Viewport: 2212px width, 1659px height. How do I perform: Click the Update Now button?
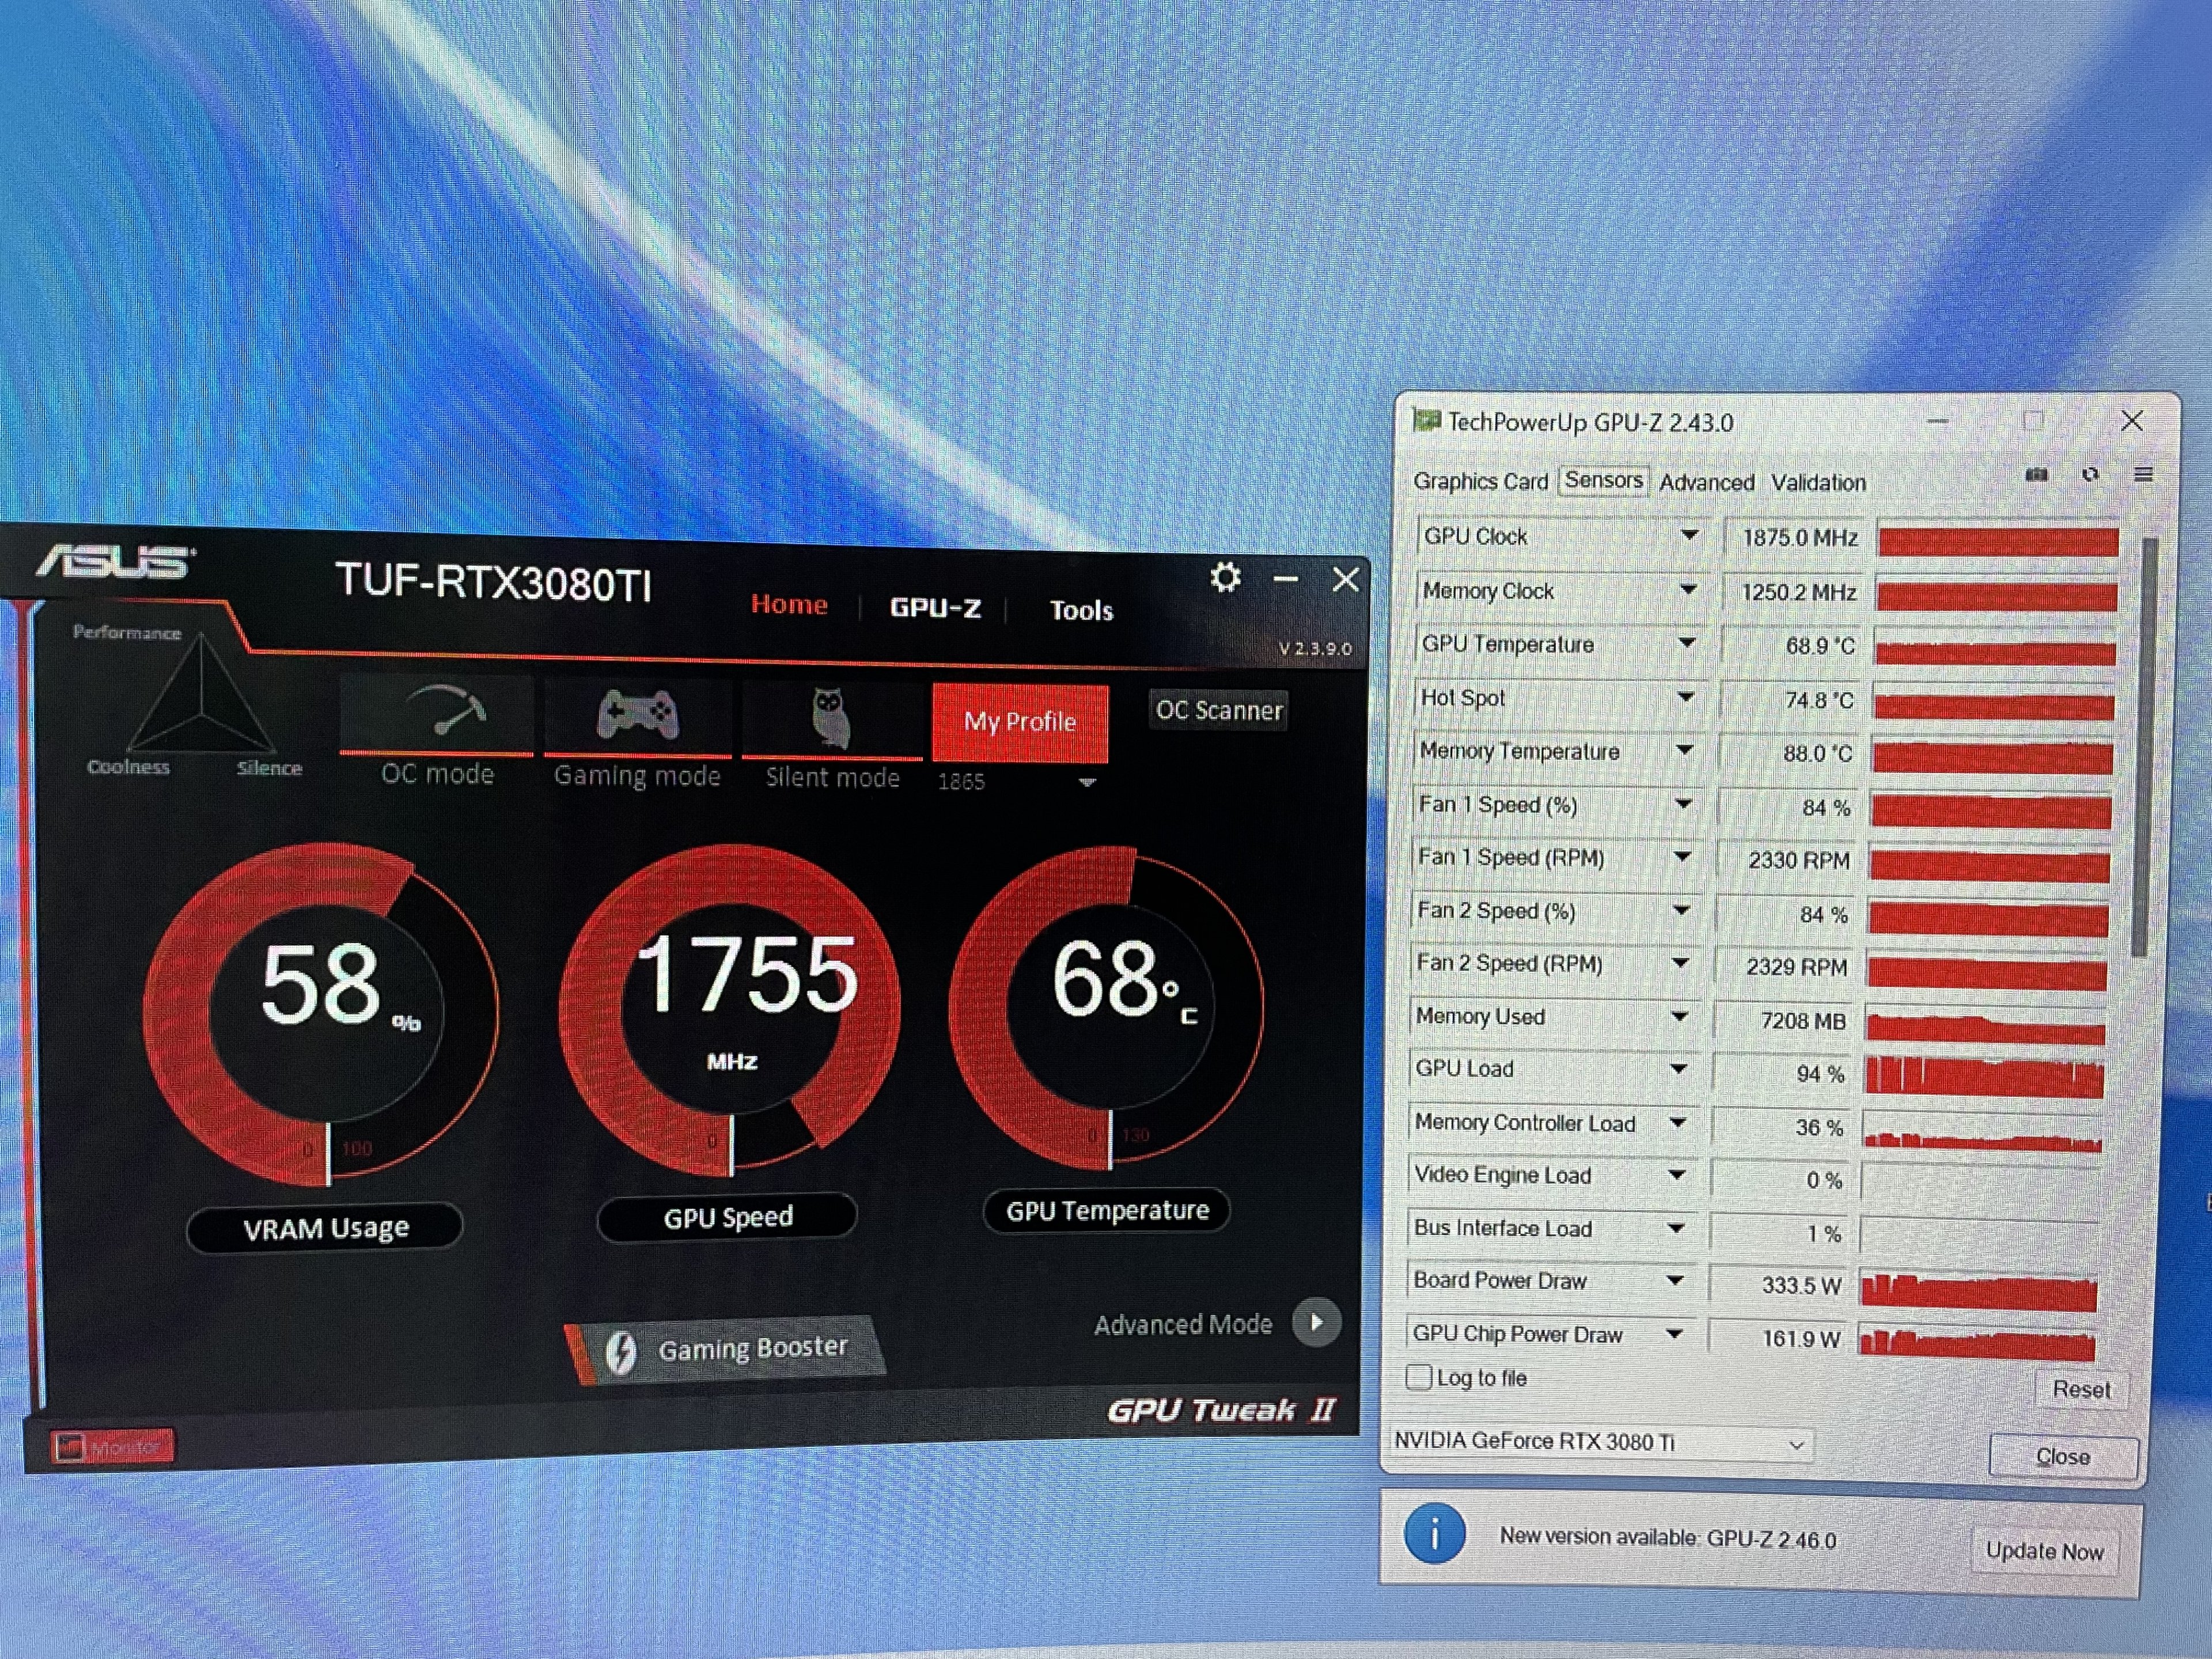click(x=2044, y=1551)
